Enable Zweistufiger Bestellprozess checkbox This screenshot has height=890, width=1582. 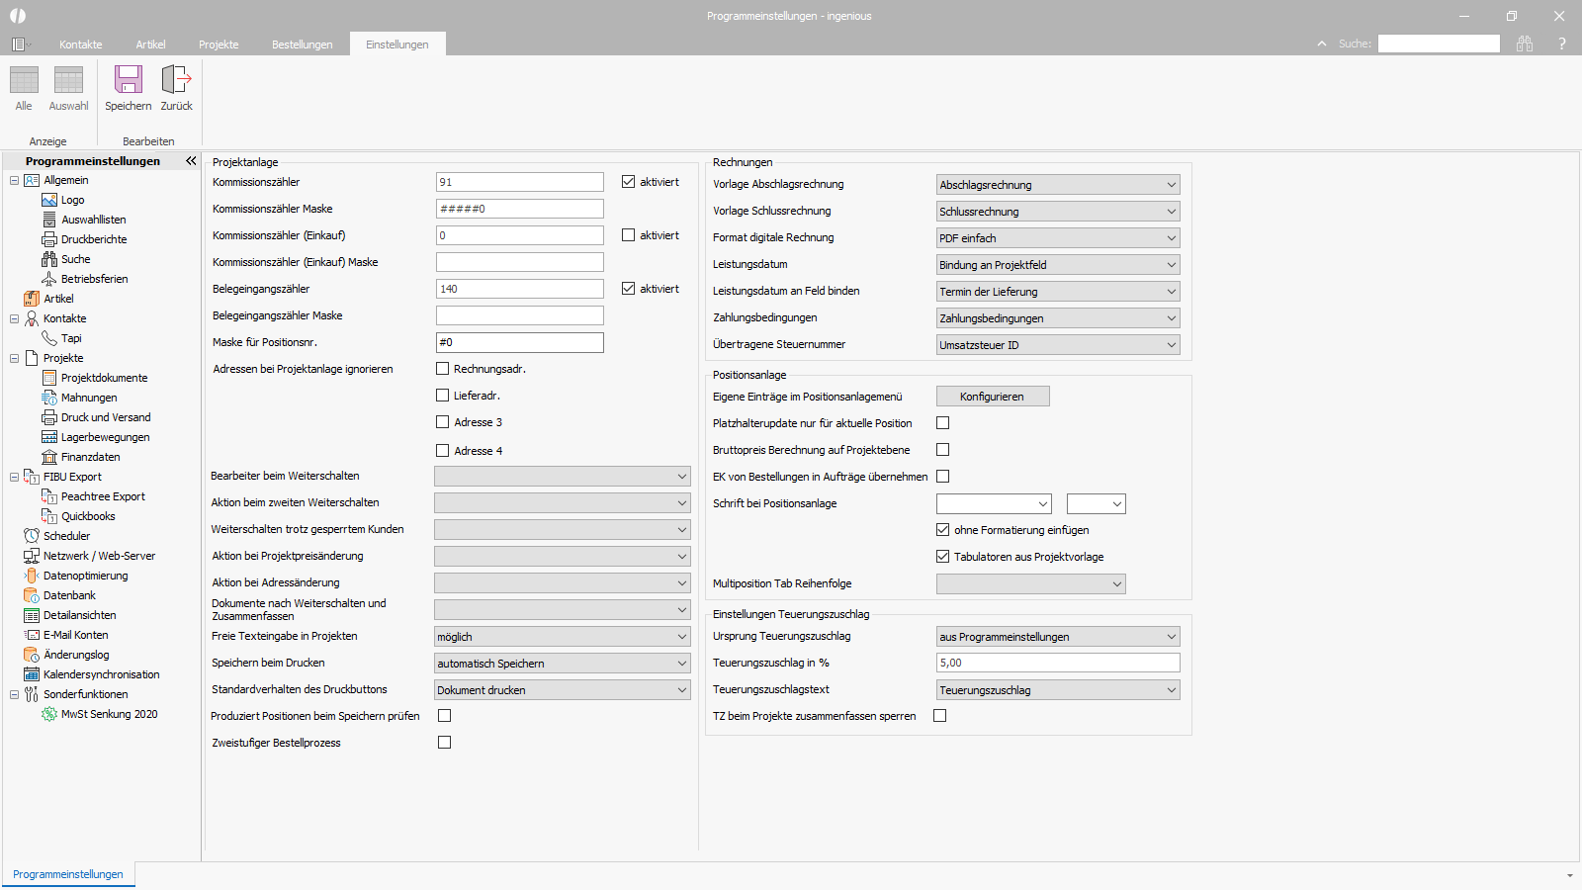point(445,743)
